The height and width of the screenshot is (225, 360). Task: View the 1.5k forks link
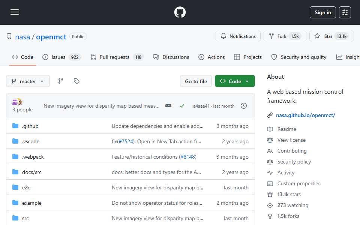point(288,216)
